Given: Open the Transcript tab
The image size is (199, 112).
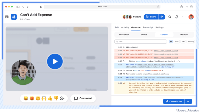Looking at the screenshot, I should click(148, 27).
